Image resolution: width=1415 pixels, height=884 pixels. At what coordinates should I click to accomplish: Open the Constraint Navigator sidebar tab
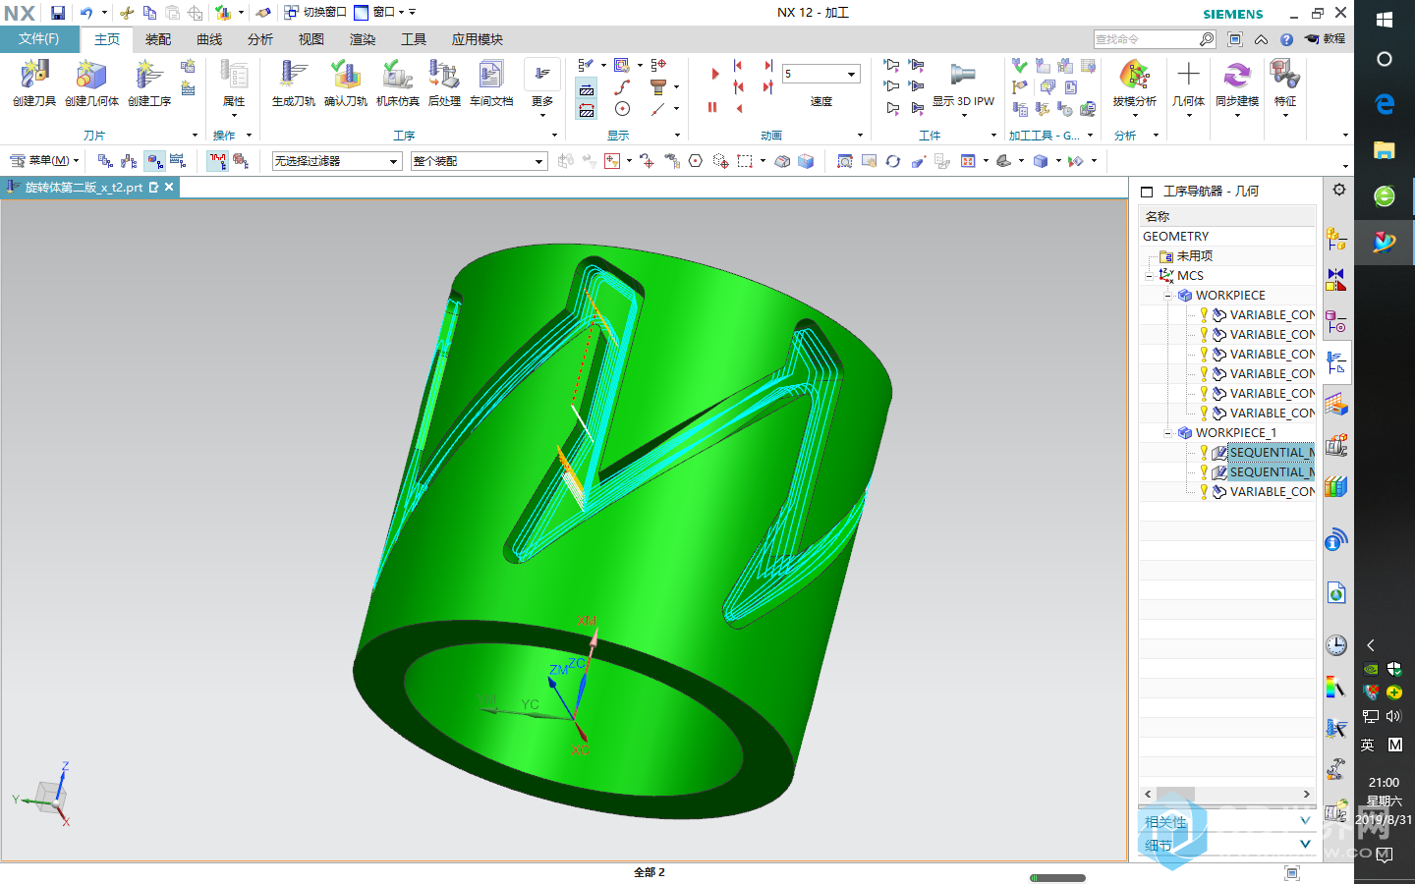pyautogui.click(x=1336, y=280)
